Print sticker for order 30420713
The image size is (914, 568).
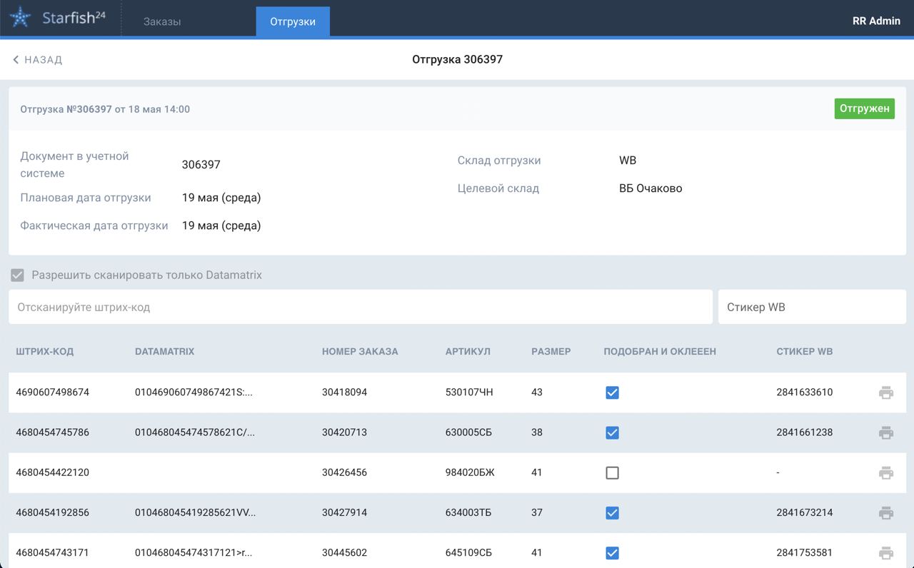[x=885, y=432]
